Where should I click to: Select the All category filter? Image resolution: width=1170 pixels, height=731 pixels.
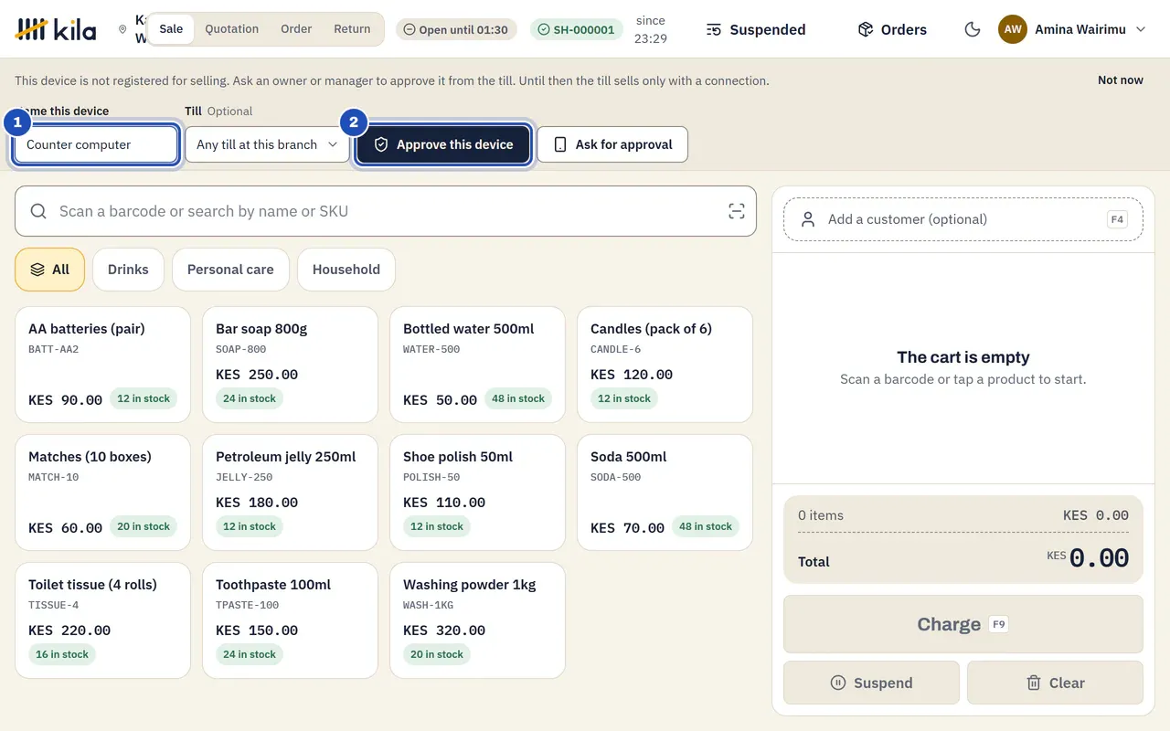49,270
